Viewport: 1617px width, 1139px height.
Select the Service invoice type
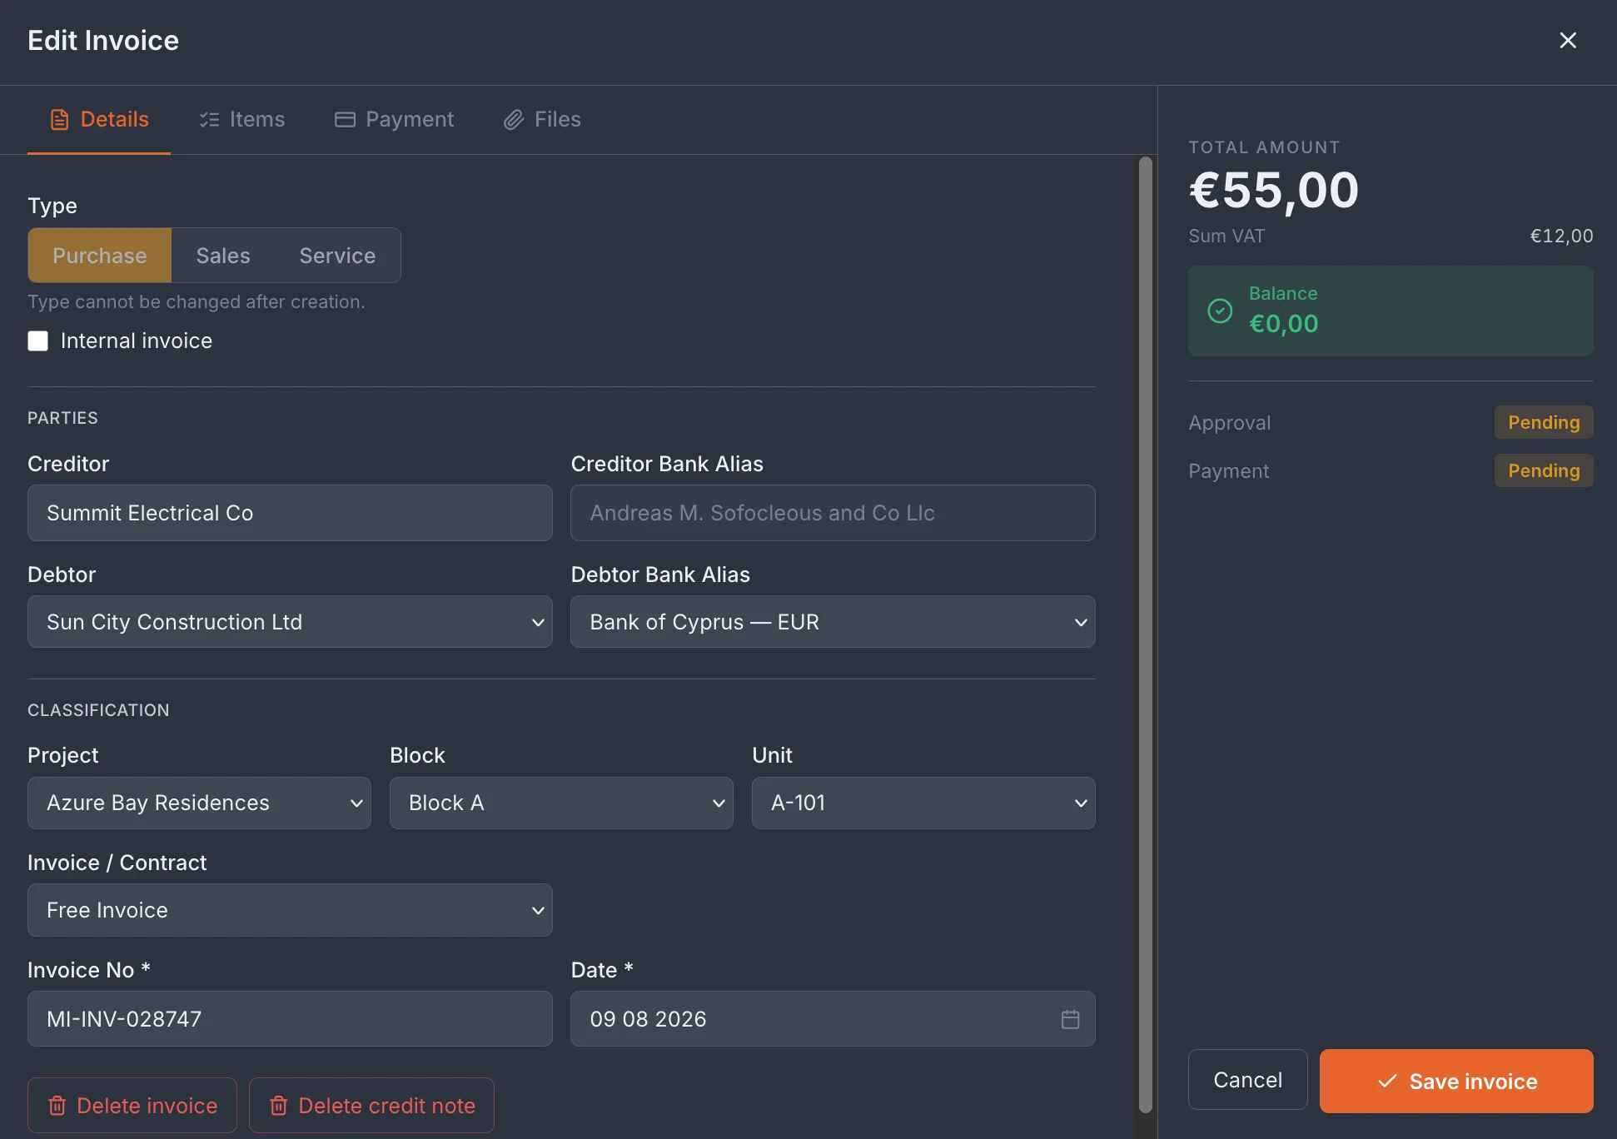point(337,256)
